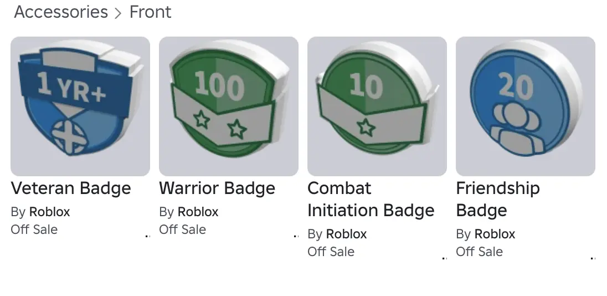
Task: Open the Combat Initiation Badge title link
Action: click(371, 200)
